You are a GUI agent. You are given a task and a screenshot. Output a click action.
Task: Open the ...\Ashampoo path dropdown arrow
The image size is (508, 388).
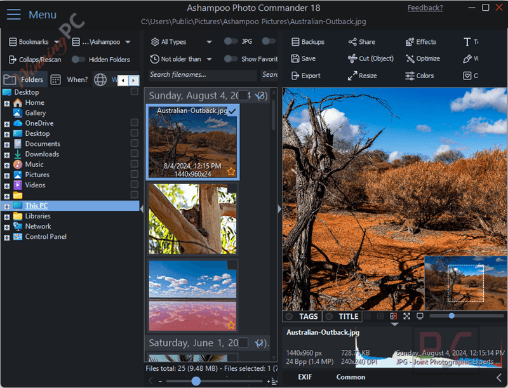click(128, 42)
